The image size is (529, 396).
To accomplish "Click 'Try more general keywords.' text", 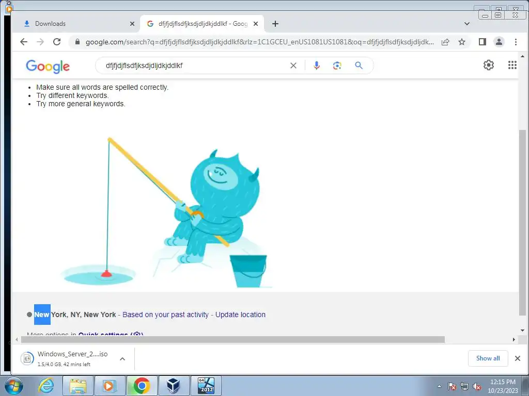I will 81,104.
